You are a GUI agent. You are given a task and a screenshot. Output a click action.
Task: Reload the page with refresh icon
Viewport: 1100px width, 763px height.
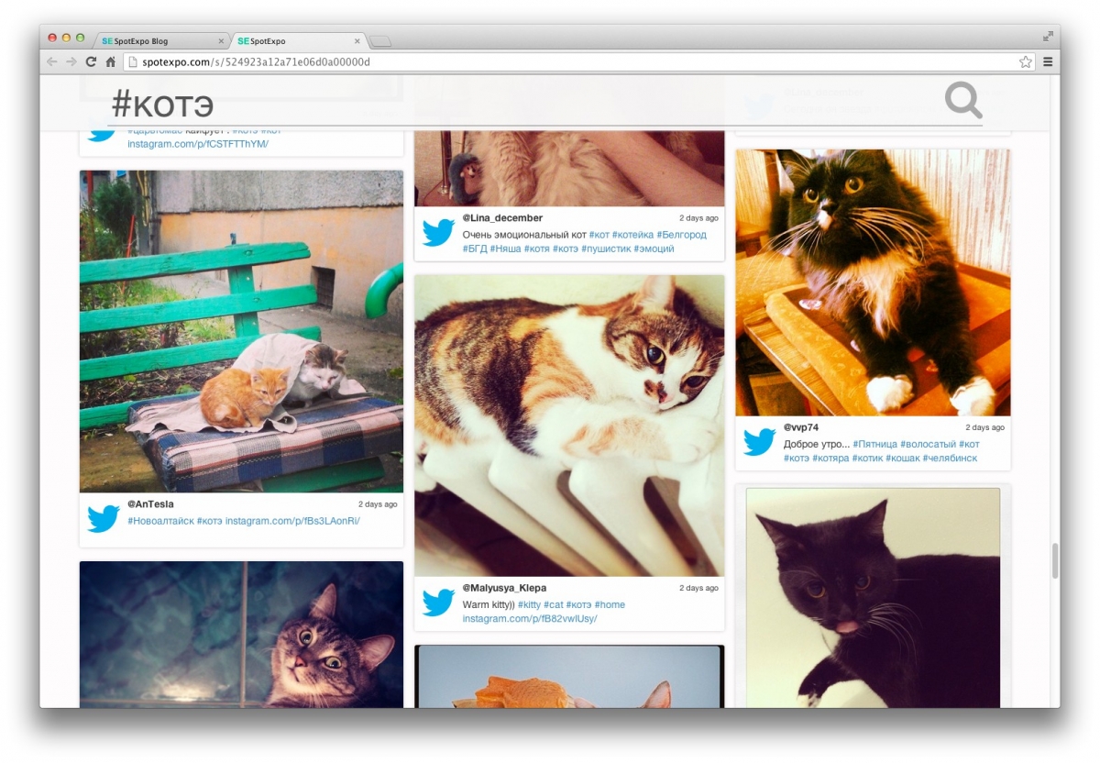click(x=91, y=61)
